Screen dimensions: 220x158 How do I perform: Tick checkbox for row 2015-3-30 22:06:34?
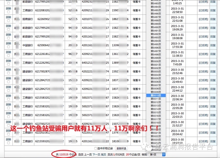8,99
